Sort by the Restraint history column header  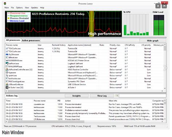pos(59,45)
